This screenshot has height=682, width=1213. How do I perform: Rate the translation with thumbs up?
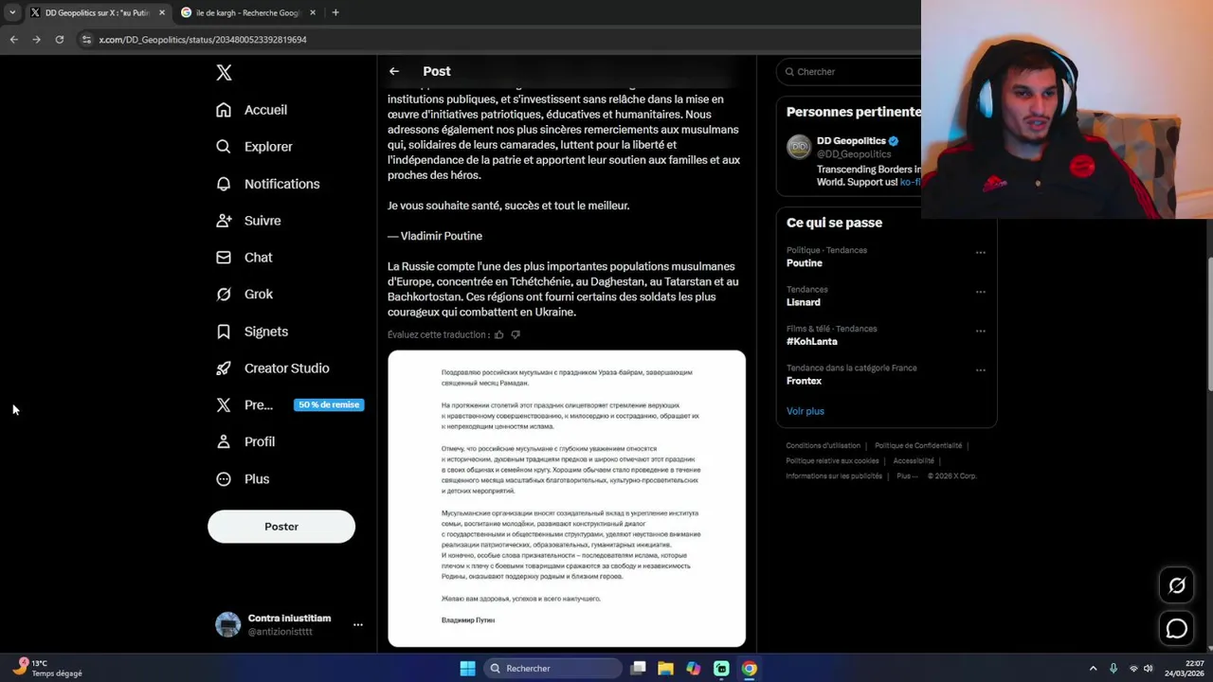click(499, 334)
